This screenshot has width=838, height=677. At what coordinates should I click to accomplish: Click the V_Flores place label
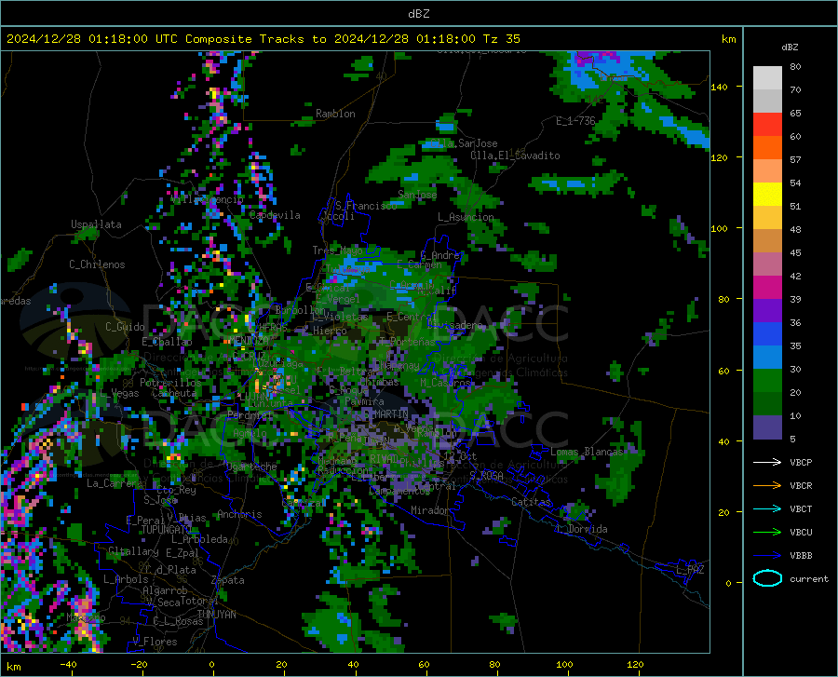(155, 642)
